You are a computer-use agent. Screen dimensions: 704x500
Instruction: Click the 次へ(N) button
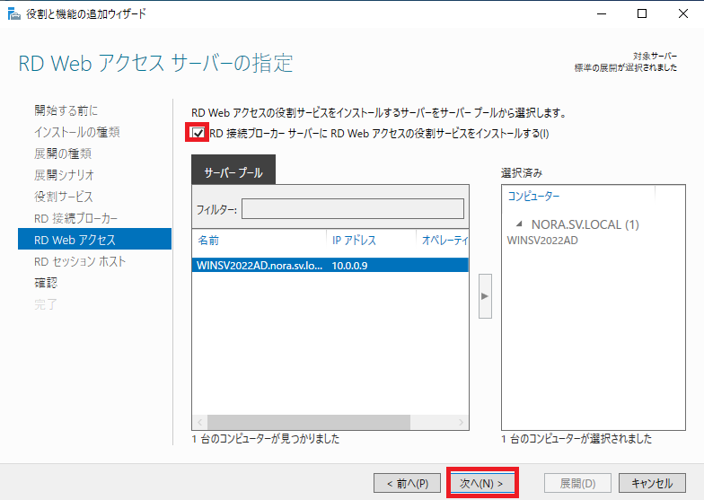tap(482, 483)
